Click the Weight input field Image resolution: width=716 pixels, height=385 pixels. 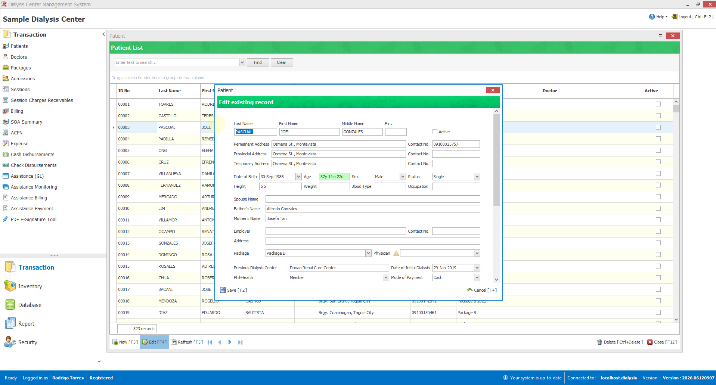click(x=334, y=186)
